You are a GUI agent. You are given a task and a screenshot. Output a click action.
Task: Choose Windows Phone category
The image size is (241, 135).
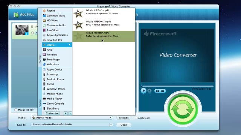tap(57, 89)
